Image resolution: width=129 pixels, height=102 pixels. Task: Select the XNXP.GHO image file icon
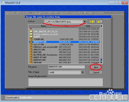[31, 63]
